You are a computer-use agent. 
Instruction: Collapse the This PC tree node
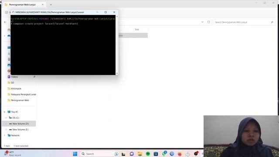(4, 112)
